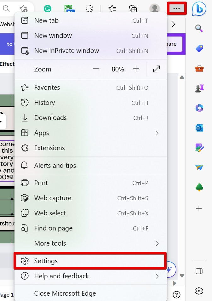The height and width of the screenshot is (301, 212).
Task: Increase zoom with the plus control
Action: tap(136, 69)
